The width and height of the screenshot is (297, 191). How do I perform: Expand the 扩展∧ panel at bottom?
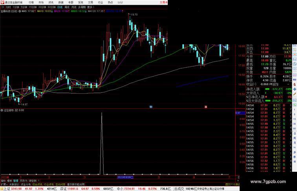[4, 184]
